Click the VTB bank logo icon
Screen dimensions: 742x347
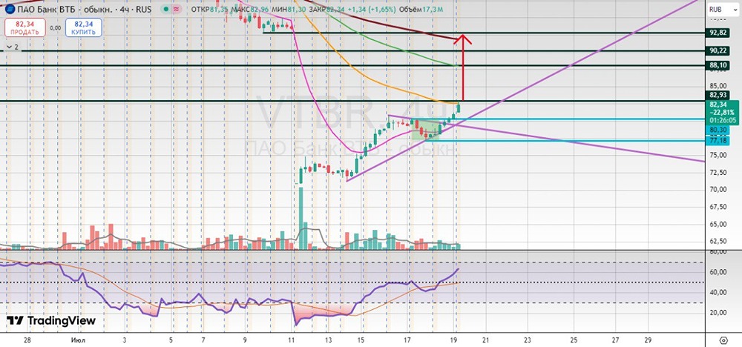[9, 8]
